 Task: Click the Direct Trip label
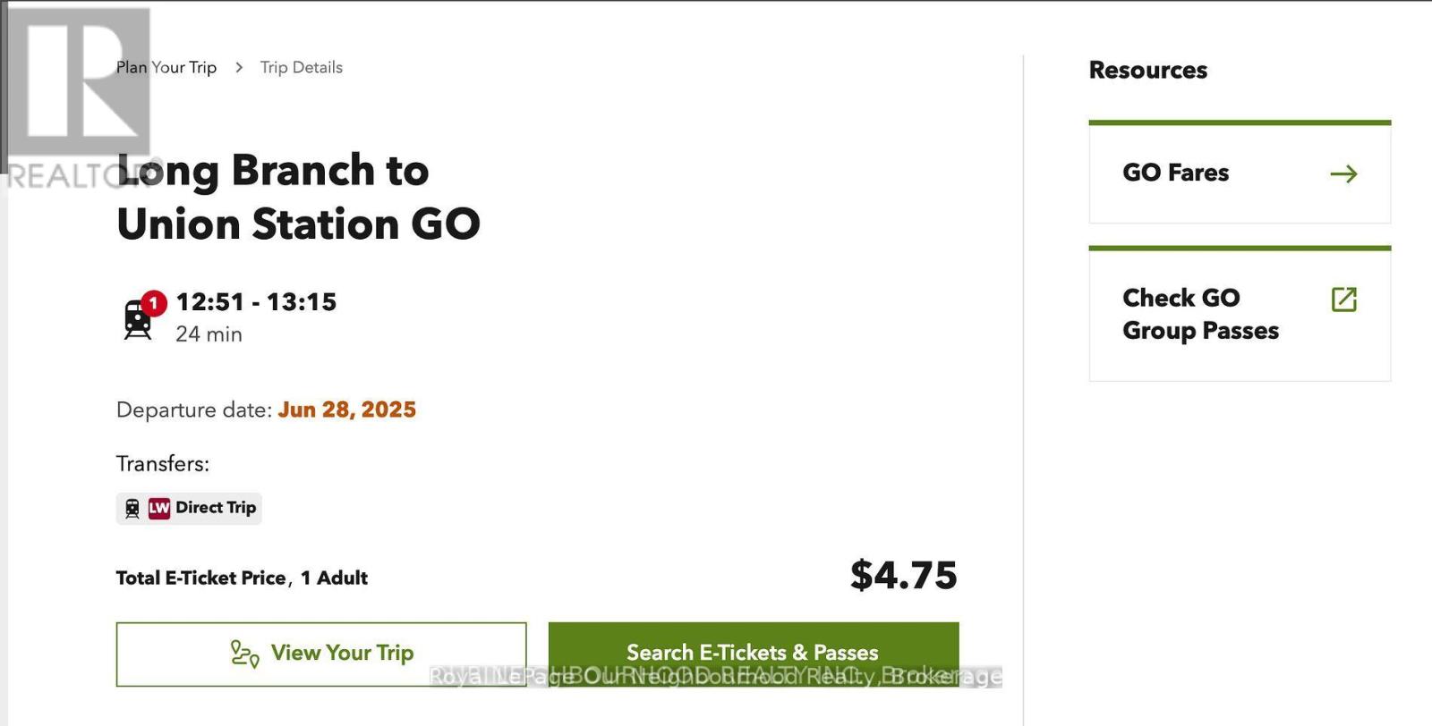click(216, 508)
